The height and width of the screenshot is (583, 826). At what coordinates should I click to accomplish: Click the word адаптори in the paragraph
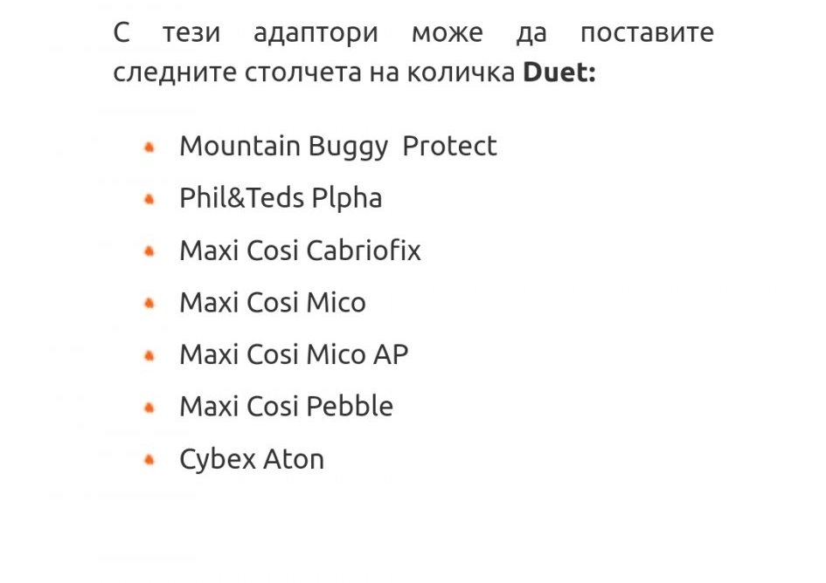pyautogui.click(x=316, y=34)
